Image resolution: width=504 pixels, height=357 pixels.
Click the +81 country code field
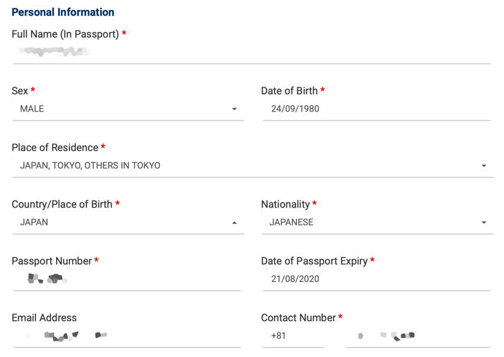[x=294, y=336]
